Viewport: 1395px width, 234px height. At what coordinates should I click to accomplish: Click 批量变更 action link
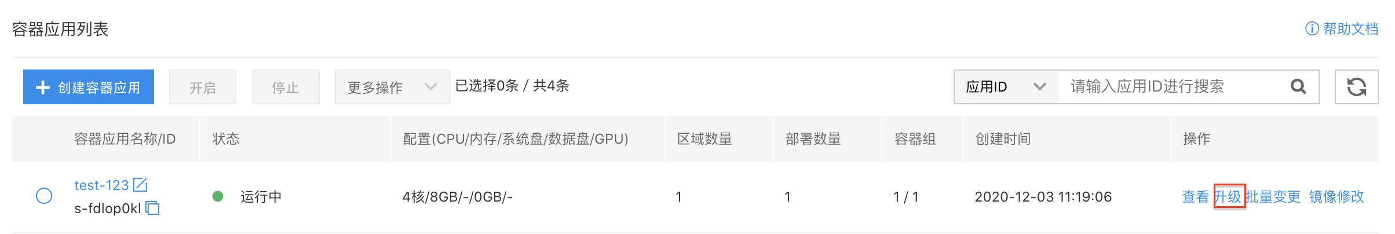tap(1273, 197)
